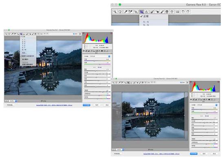Click the temperature slider in the left window
Viewport: 224px width, 160px height.
[97, 61]
